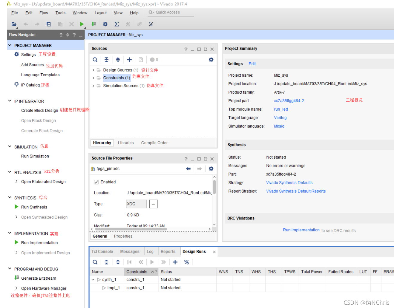Switch to the Properties tab
This screenshot has height=308, width=394.
point(123,236)
